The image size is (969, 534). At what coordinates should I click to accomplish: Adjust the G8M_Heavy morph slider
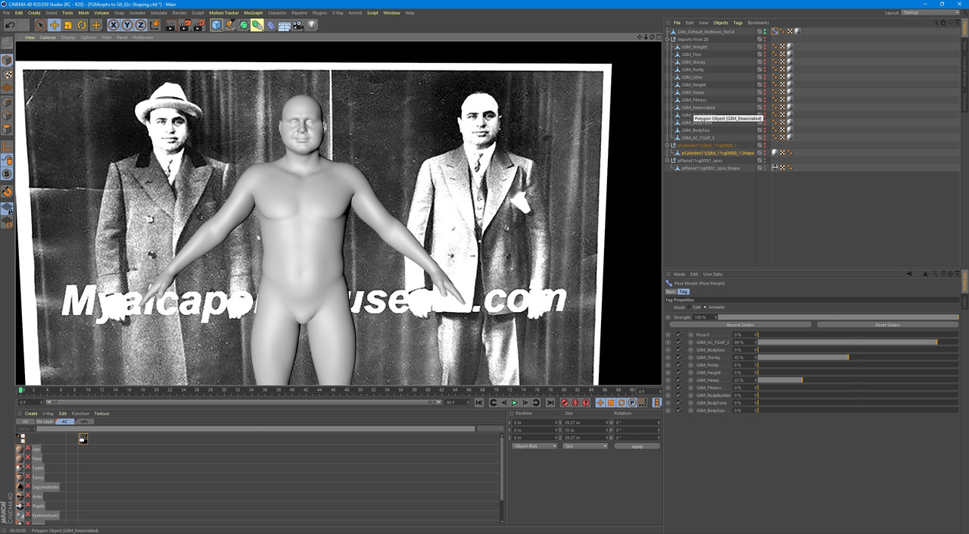coord(858,380)
